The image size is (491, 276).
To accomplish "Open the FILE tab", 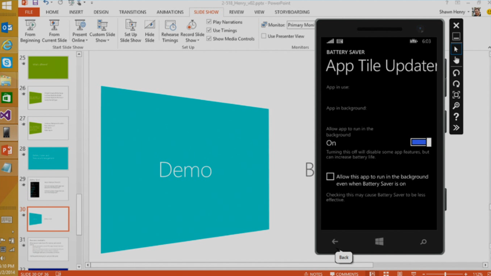I will coord(29,12).
